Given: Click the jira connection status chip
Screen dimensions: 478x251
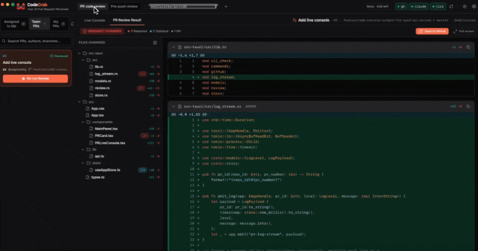Looking at the screenshot, I should click(x=438, y=6).
